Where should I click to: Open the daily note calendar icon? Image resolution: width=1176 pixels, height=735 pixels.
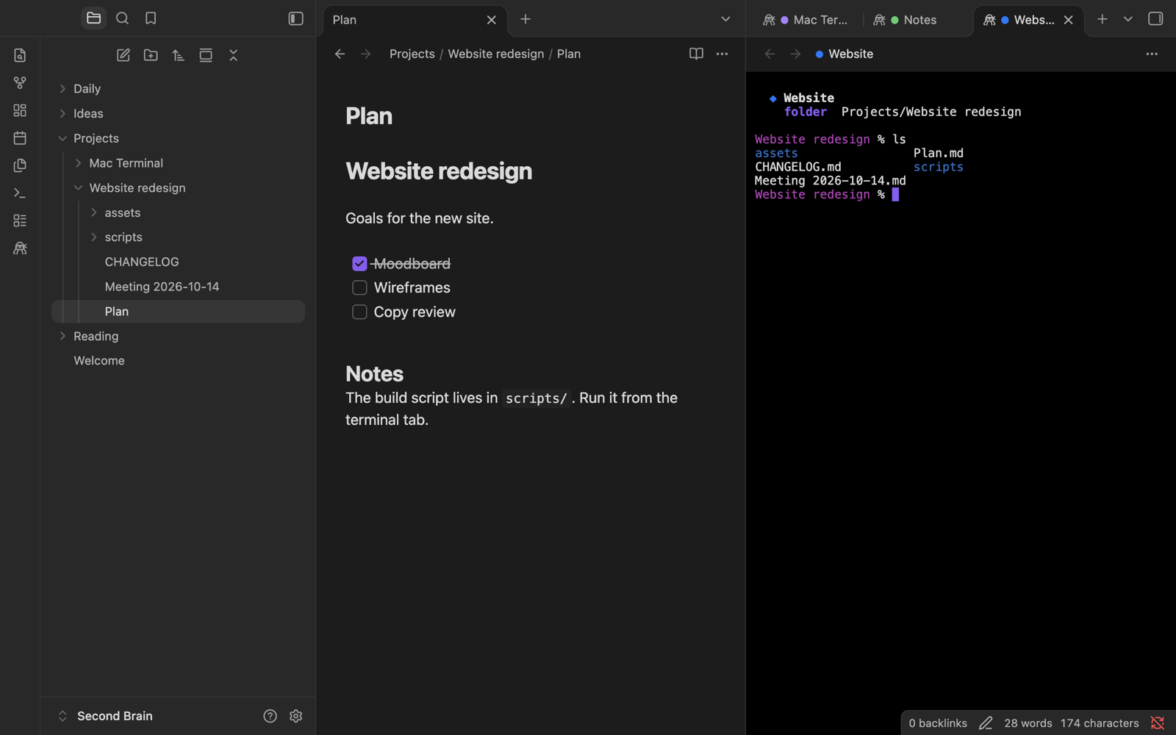(20, 137)
